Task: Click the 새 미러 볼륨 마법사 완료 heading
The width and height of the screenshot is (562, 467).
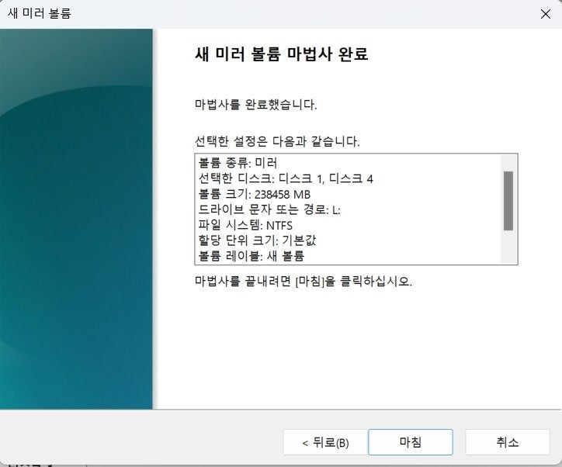Action: point(281,54)
